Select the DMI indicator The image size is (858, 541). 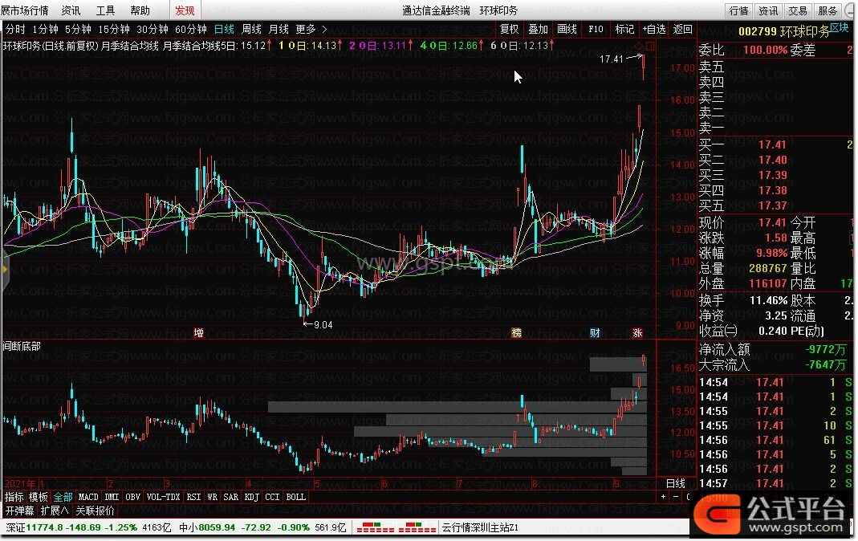pyautogui.click(x=112, y=497)
